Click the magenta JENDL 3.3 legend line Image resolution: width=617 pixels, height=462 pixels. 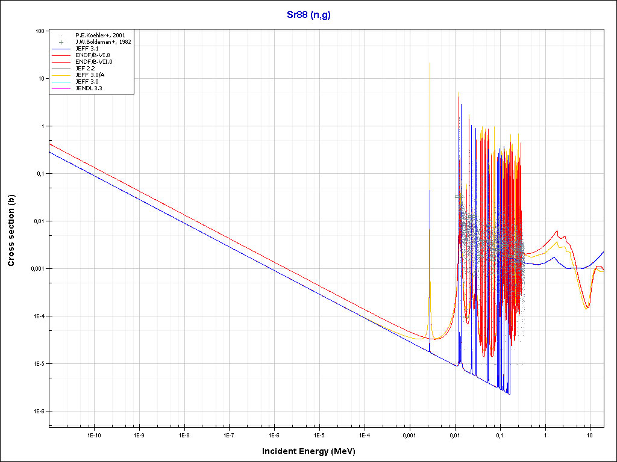pyautogui.click(x=61, y=88)
